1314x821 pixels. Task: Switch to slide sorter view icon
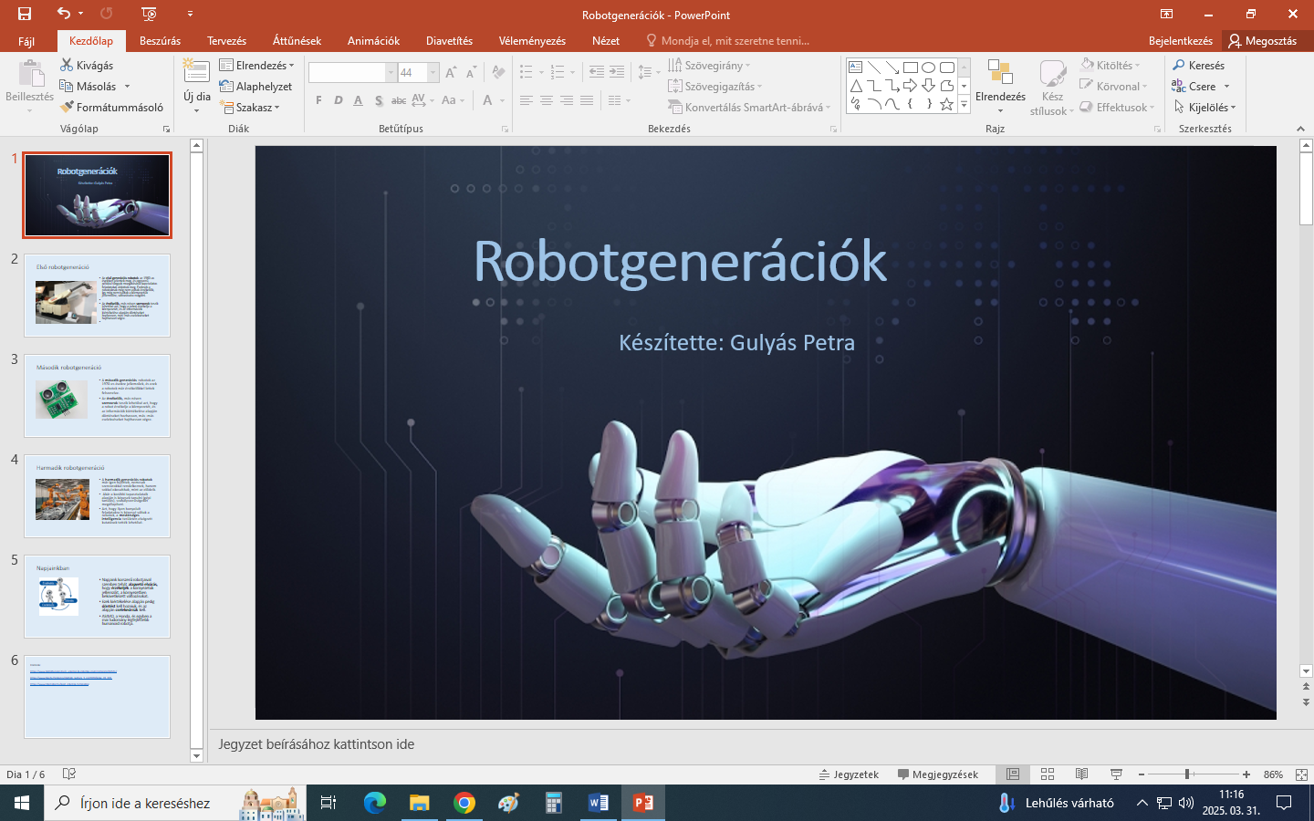[1048, 774]
